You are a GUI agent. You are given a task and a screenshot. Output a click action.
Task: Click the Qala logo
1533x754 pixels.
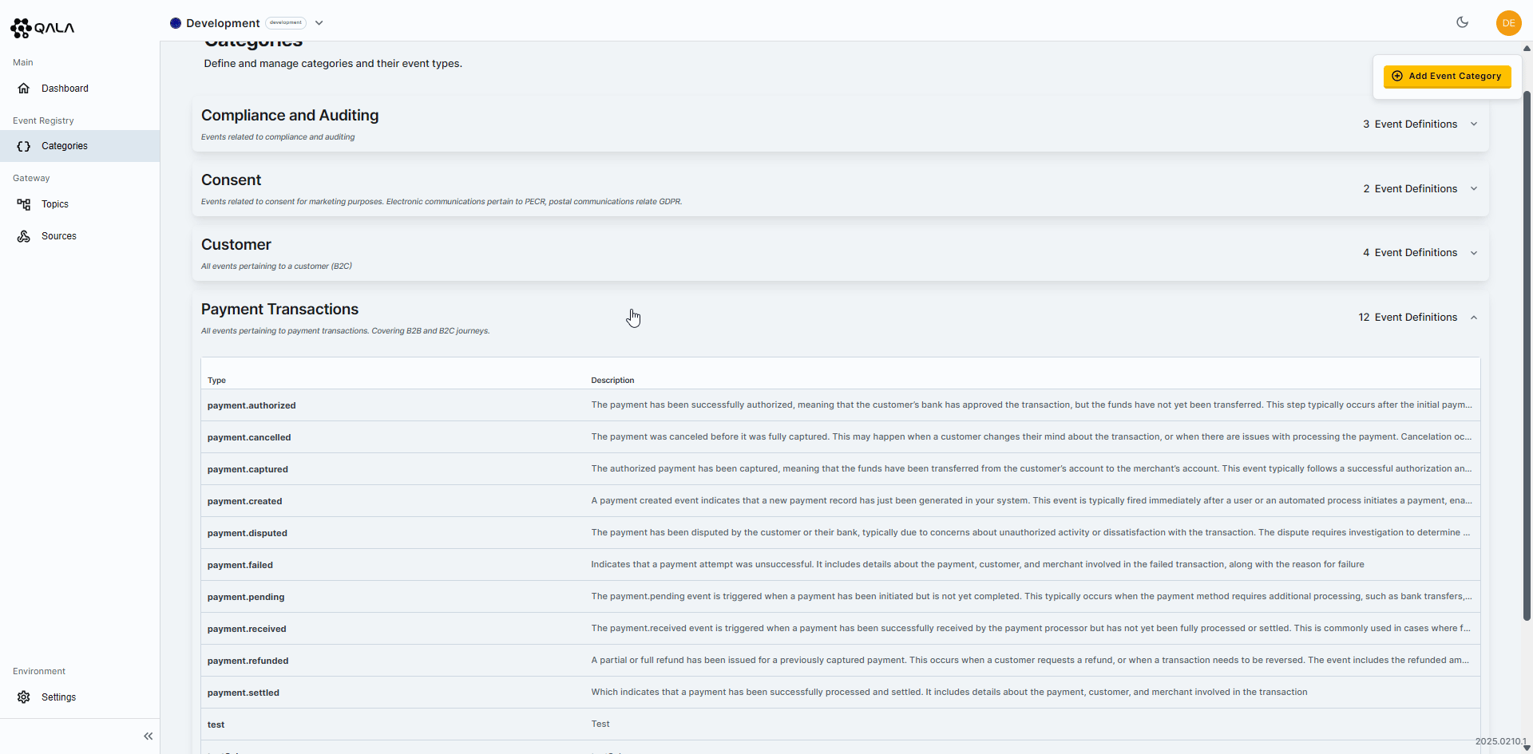coord(42,28)
